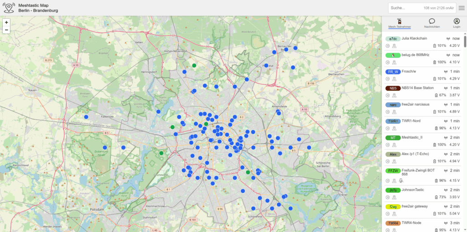Click the Meshtastic Map logo icon
Image resolution: width=467 pixels, height=232 pixels.
point(9,8)
